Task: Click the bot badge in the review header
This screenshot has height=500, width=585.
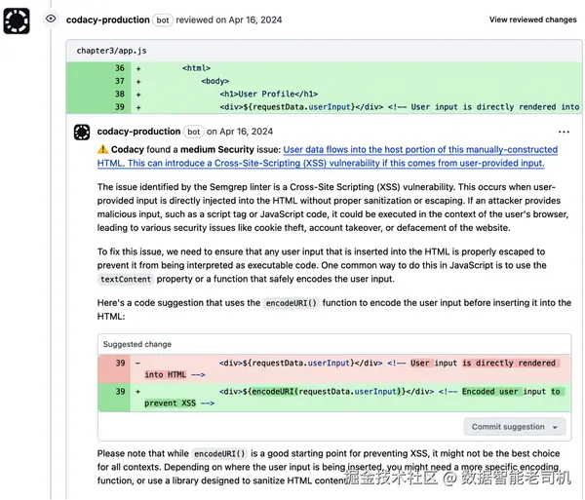Action: (x=162, y=20)
